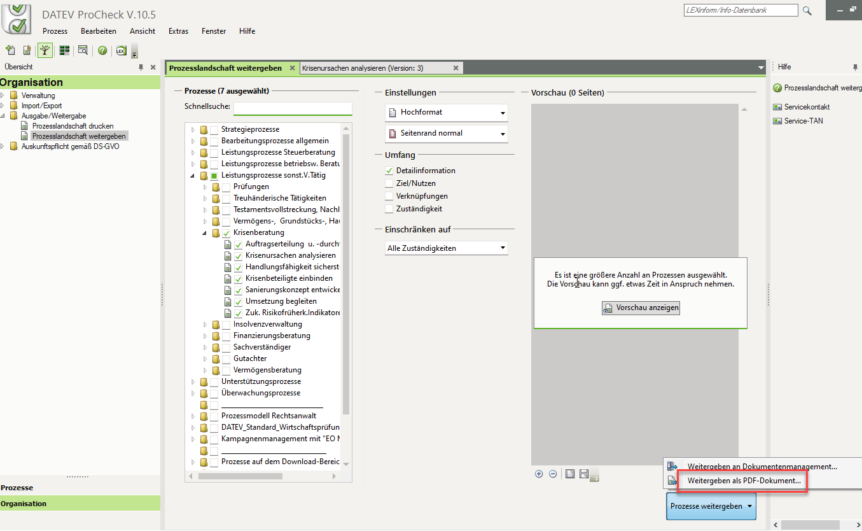The width and height of the screenshot is (862, 531).
Task: Click the fit page icon below preview
Action: coord(570,474)
